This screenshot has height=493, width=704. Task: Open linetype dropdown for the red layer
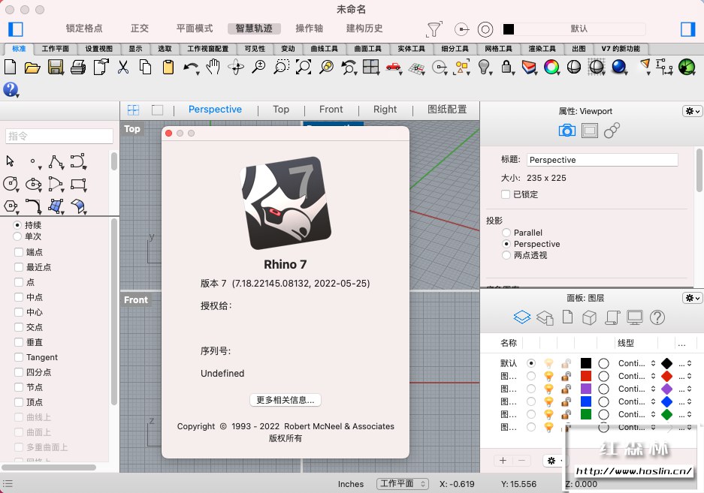tap(636, 376)
